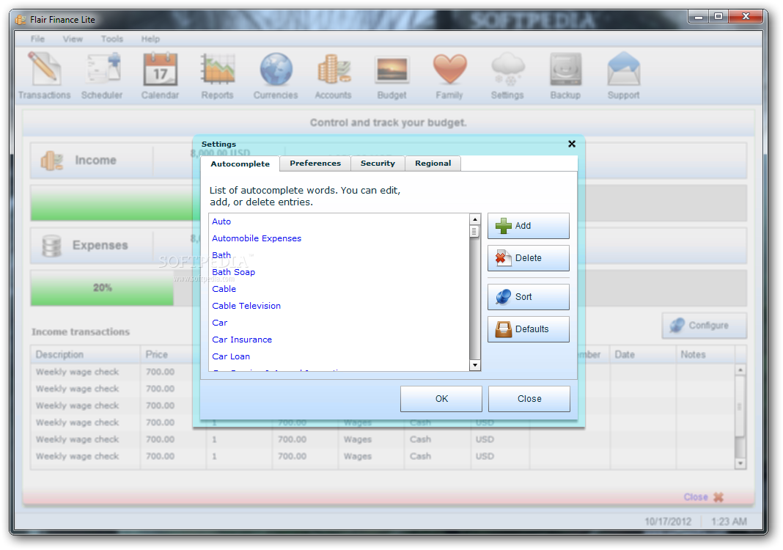Switch to the Security tab
Screen dimensions: 783x550
pos(378,164)
